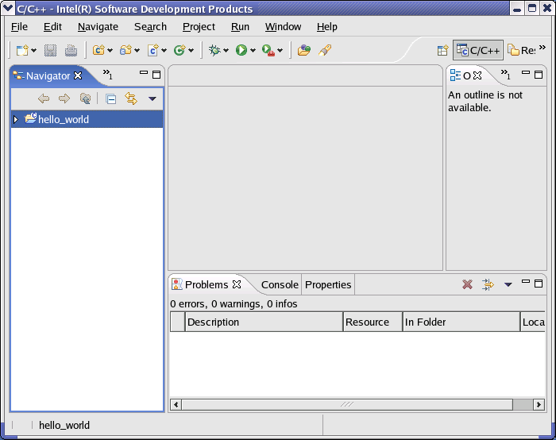Switch to the Properties tab

328,284
